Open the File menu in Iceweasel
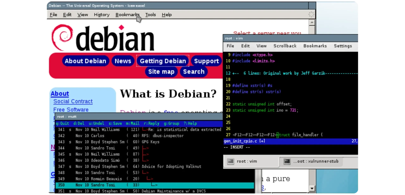This screenshot has width=405, height=195. point(53,15)
